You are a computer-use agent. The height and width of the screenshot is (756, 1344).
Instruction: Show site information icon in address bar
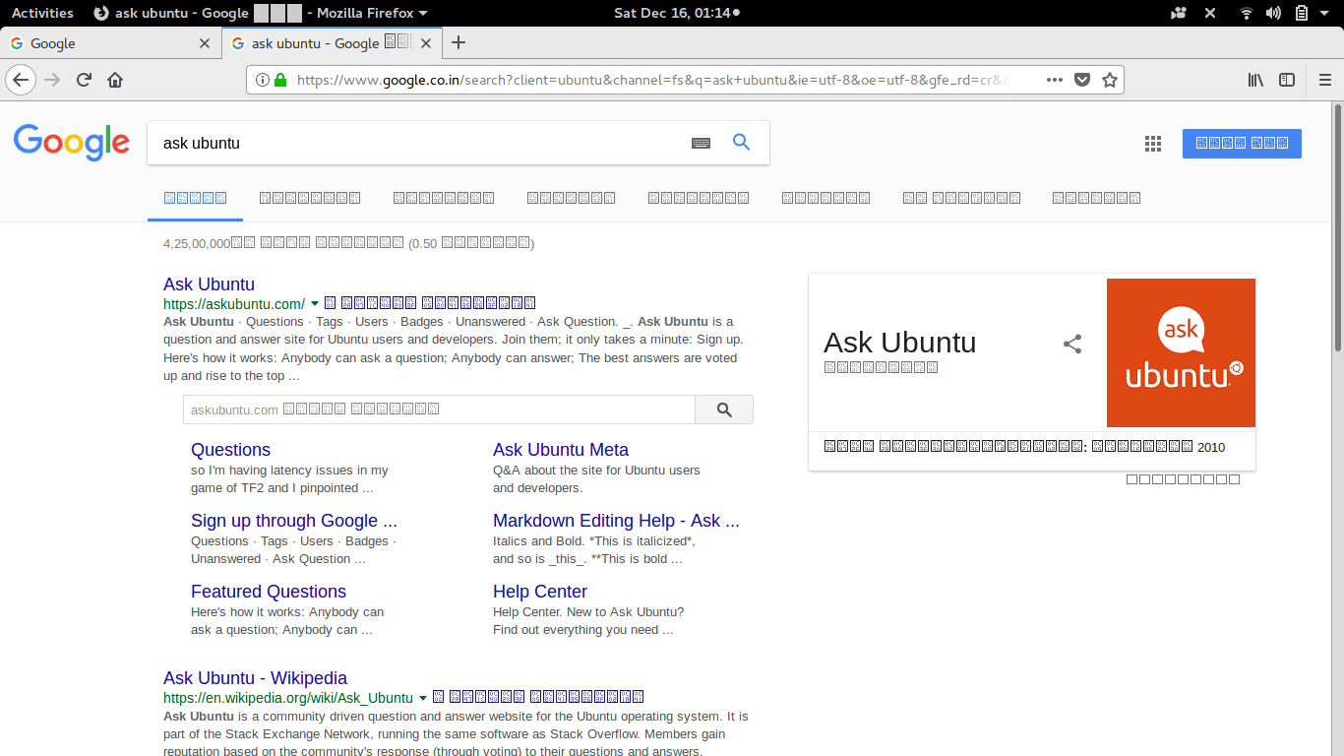point(262,80)
